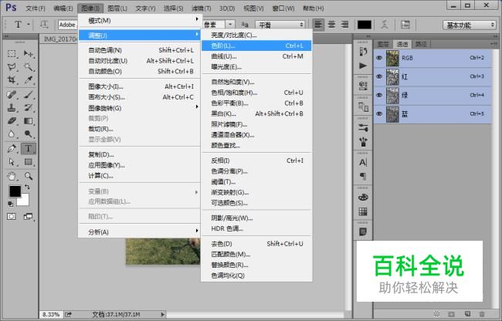
Task: Delete current channel with trash icon
Action: [481, 314]
